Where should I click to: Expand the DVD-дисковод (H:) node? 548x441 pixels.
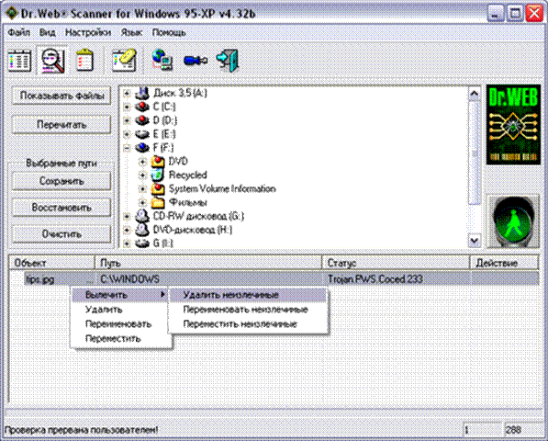coord(127,230)
